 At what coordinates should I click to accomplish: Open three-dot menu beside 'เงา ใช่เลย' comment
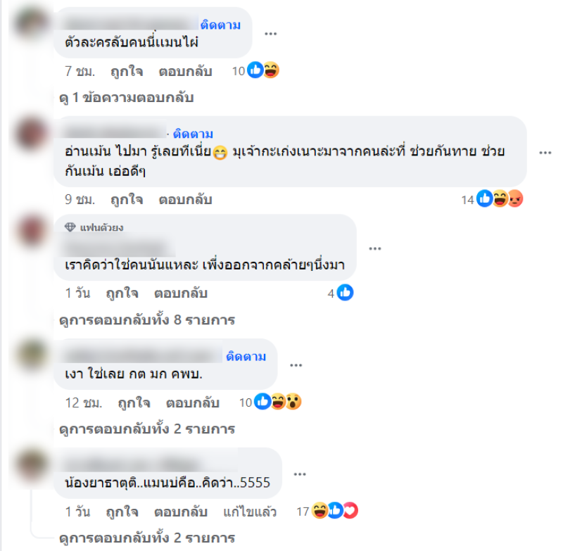click(296, 365)
